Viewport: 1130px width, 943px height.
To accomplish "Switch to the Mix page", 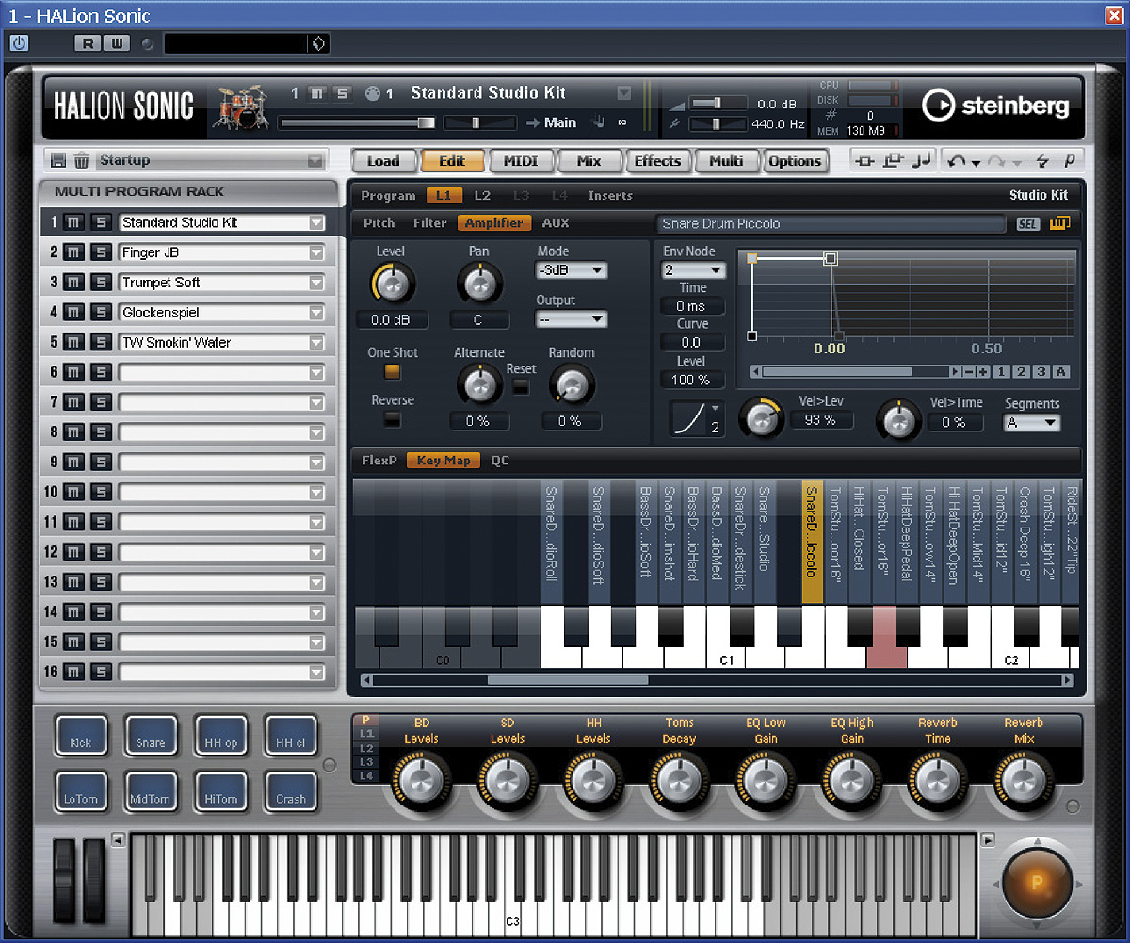I will click(589, 161).
